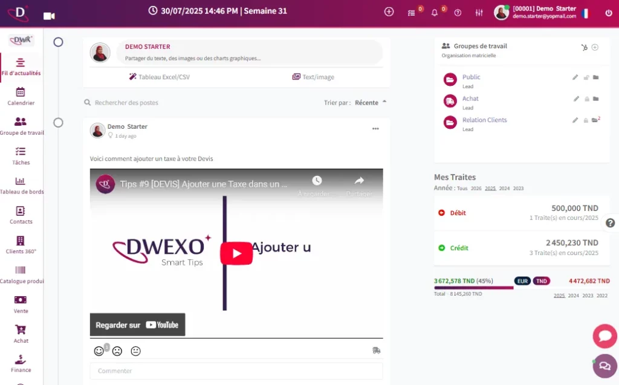619x385 pixels.
Task: Open the notifications bell in the header
Action: [434, 13]
